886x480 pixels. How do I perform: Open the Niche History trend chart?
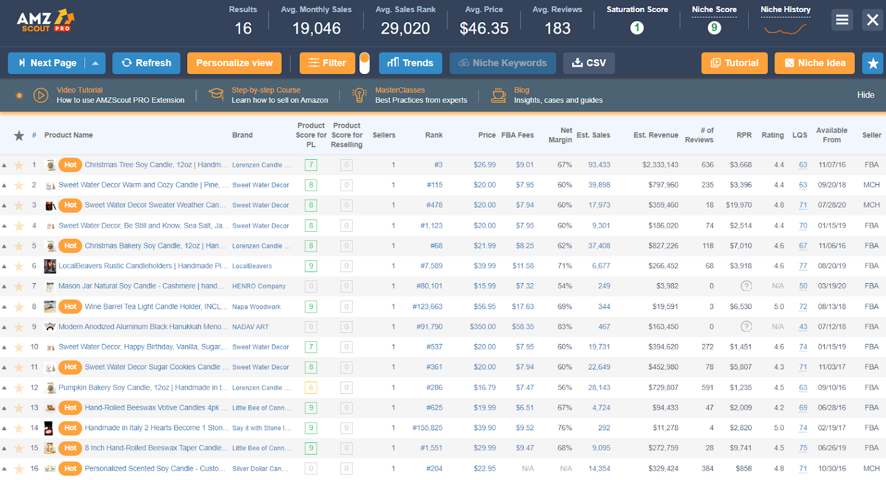[x=785, y=29]
